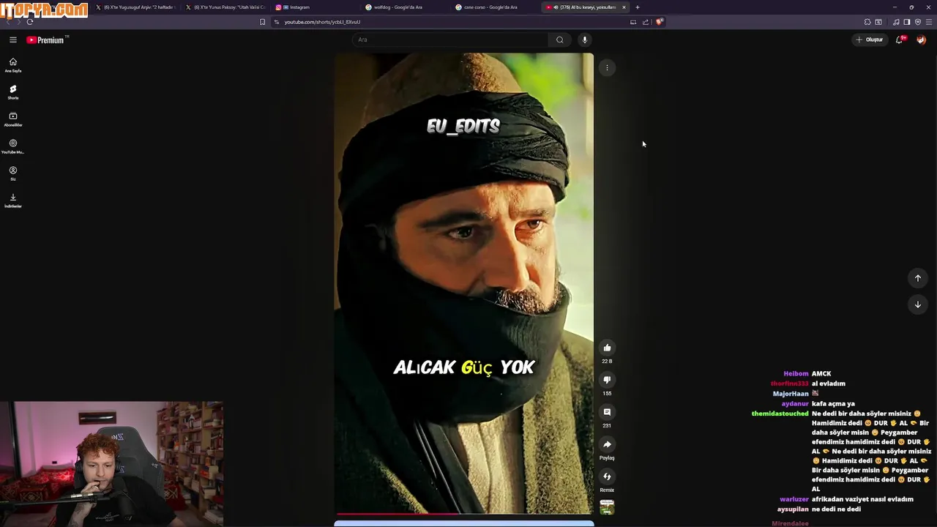Toggle the browser sidebar panel
Image resolution: width=937 pixels, height=527 pixels.
click(x=906, y=22)
